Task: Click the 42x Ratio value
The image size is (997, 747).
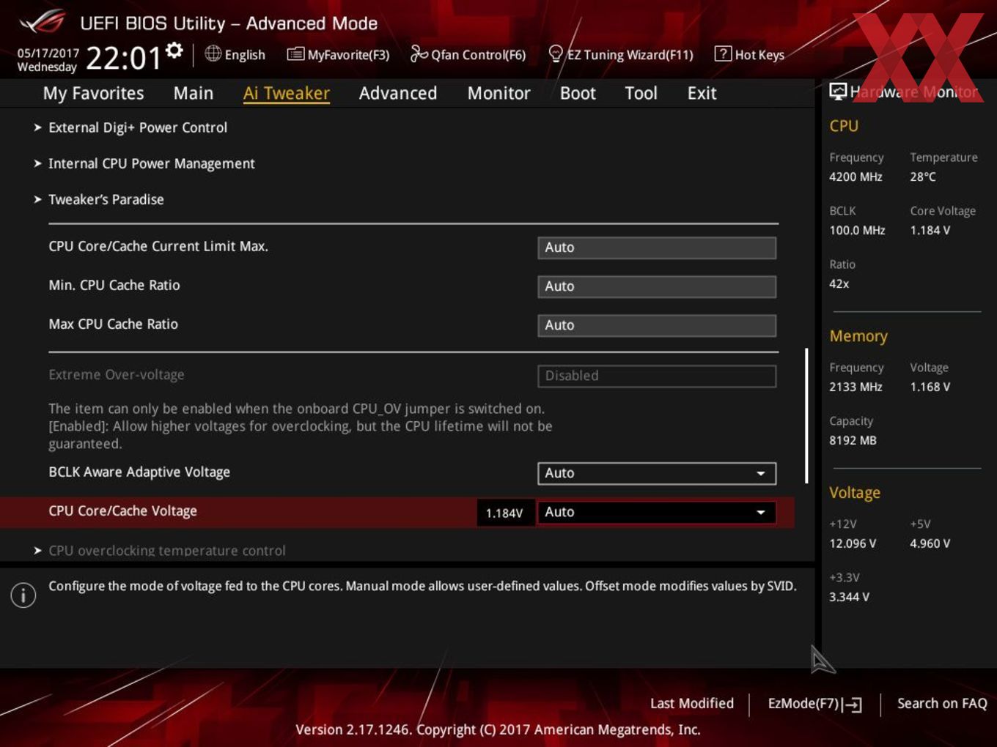Action: point(839,283)
